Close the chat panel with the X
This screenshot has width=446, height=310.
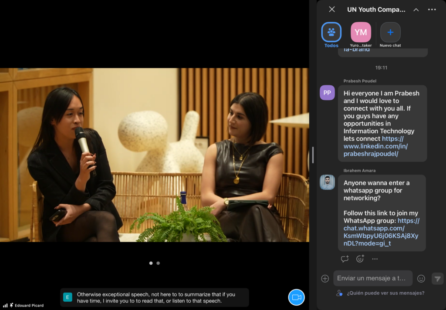332,9
